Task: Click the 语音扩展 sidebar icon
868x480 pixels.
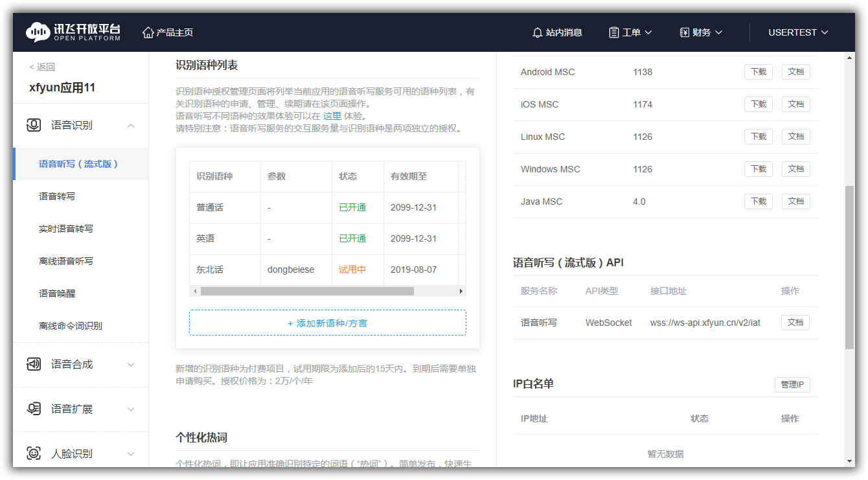Action: point(34,409)
